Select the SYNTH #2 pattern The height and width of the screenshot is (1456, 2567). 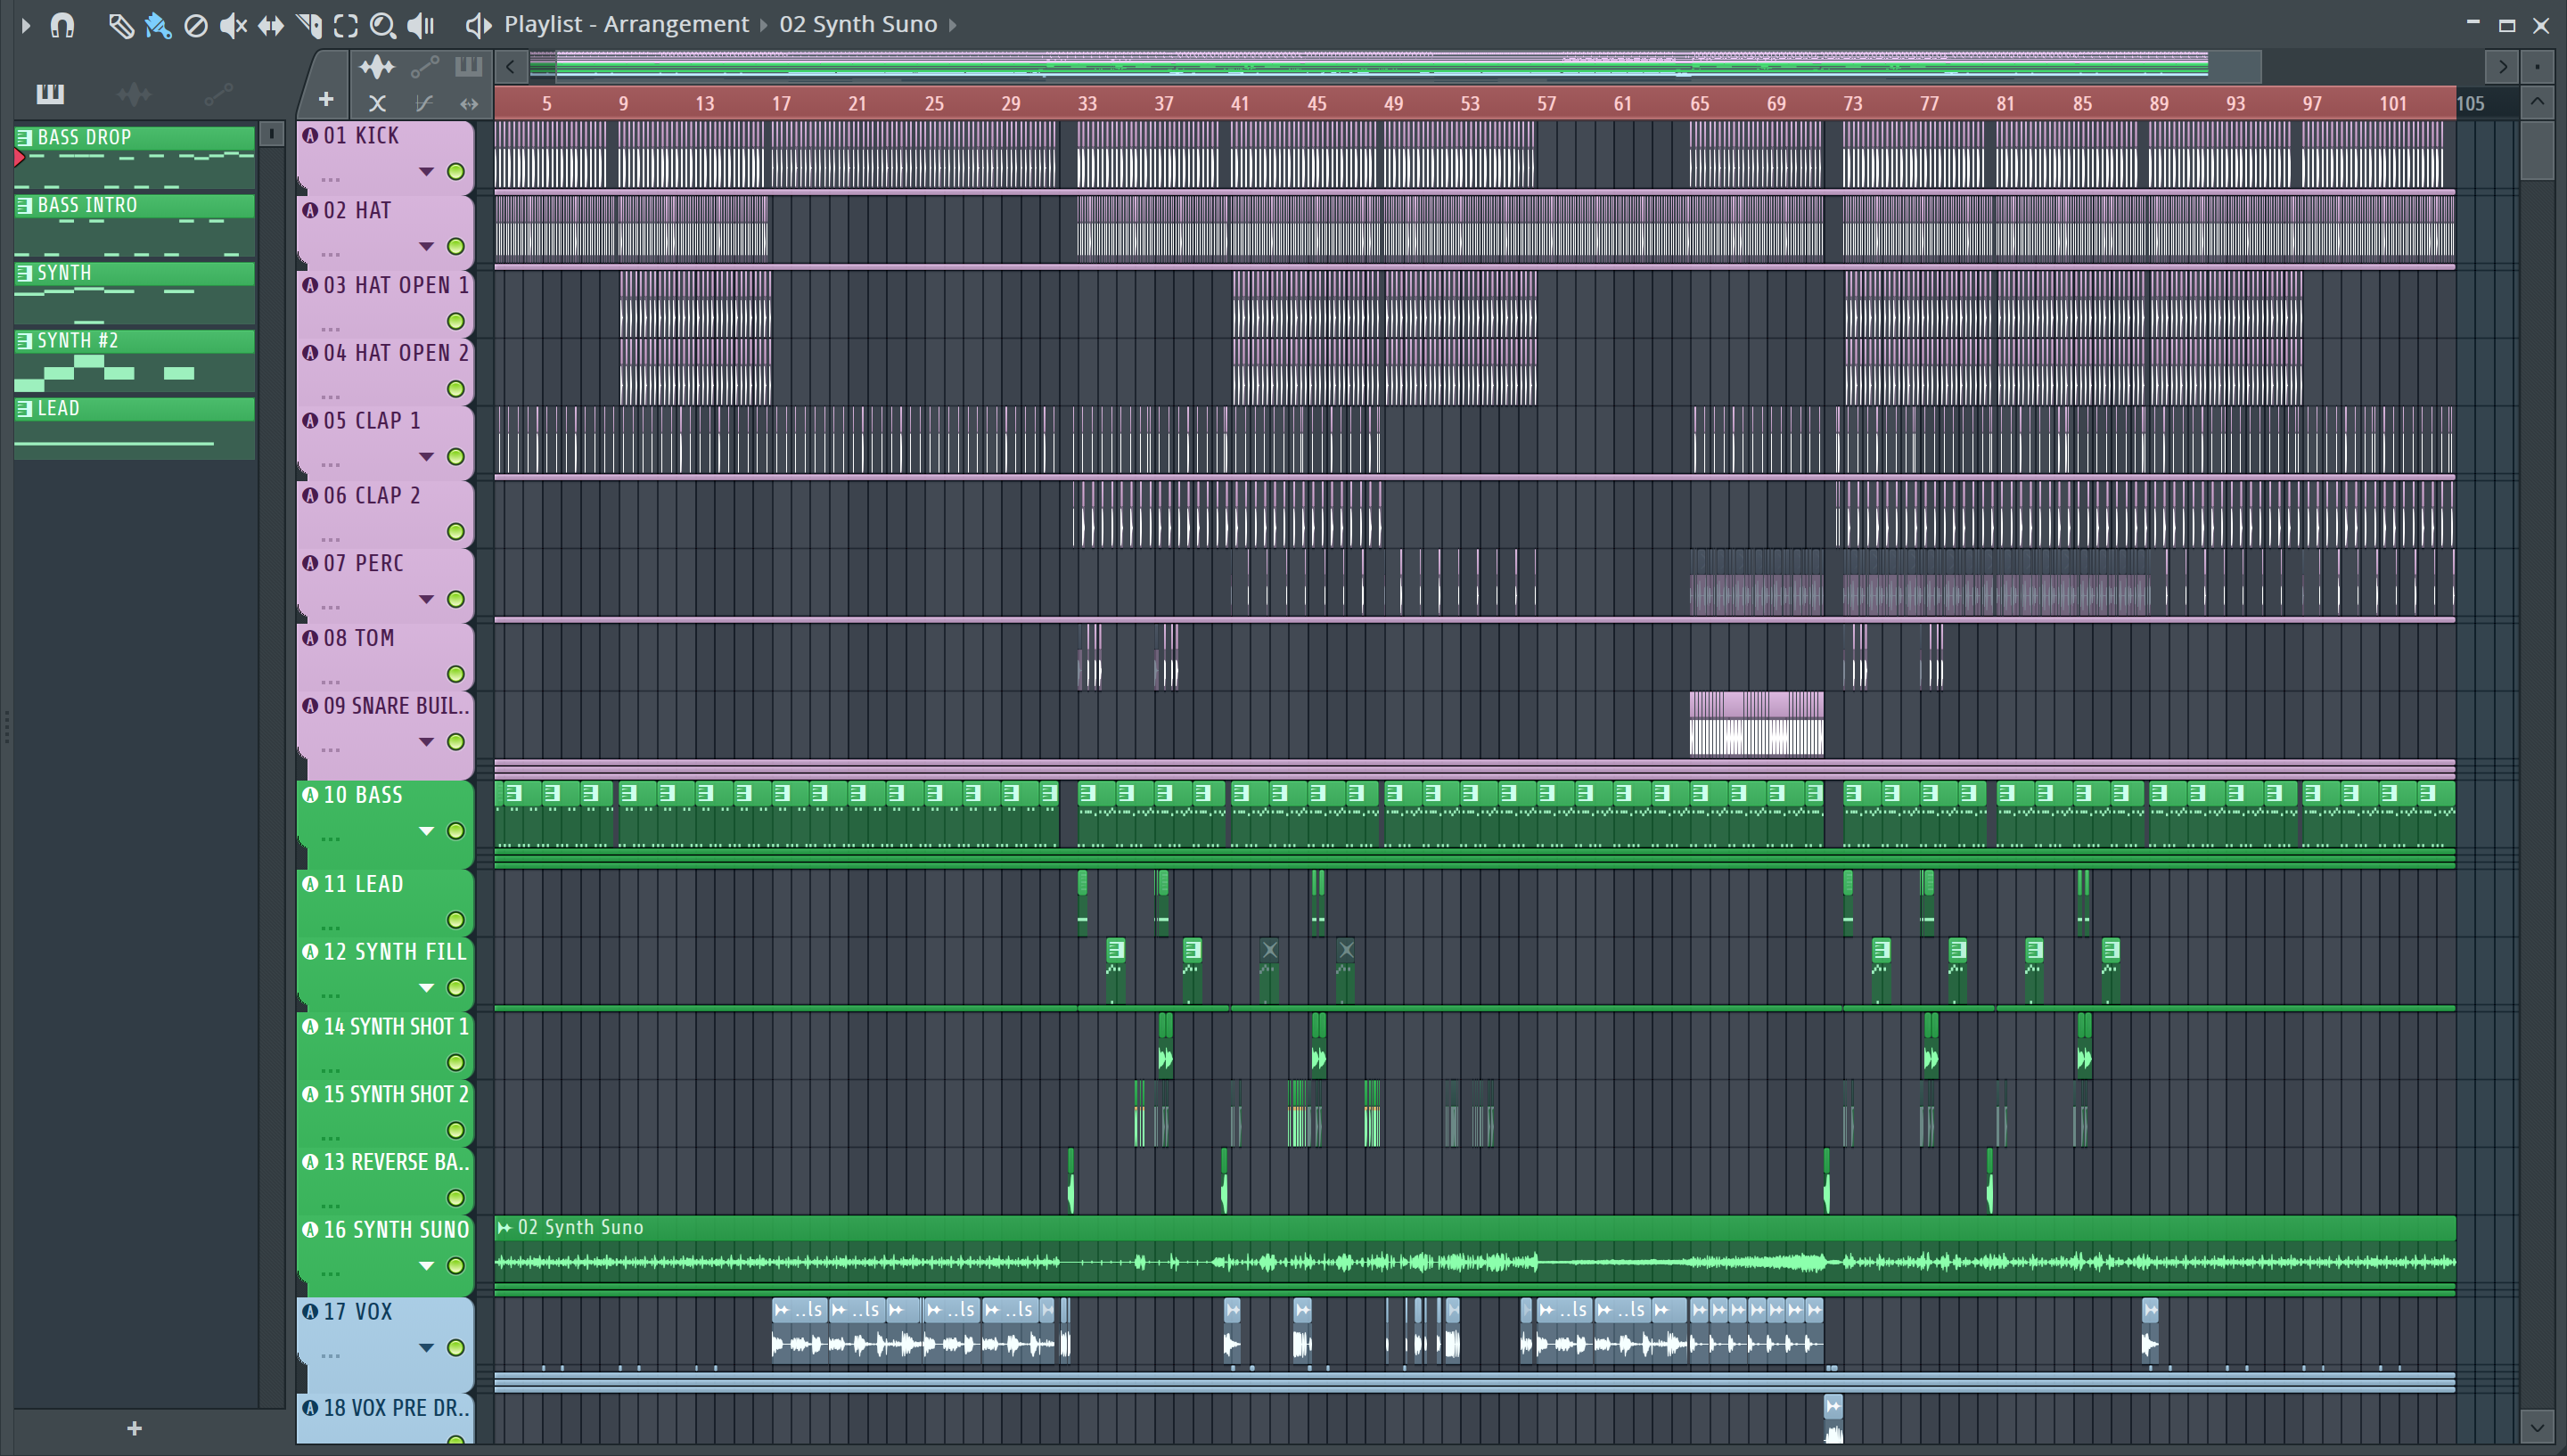click(135, 361)
